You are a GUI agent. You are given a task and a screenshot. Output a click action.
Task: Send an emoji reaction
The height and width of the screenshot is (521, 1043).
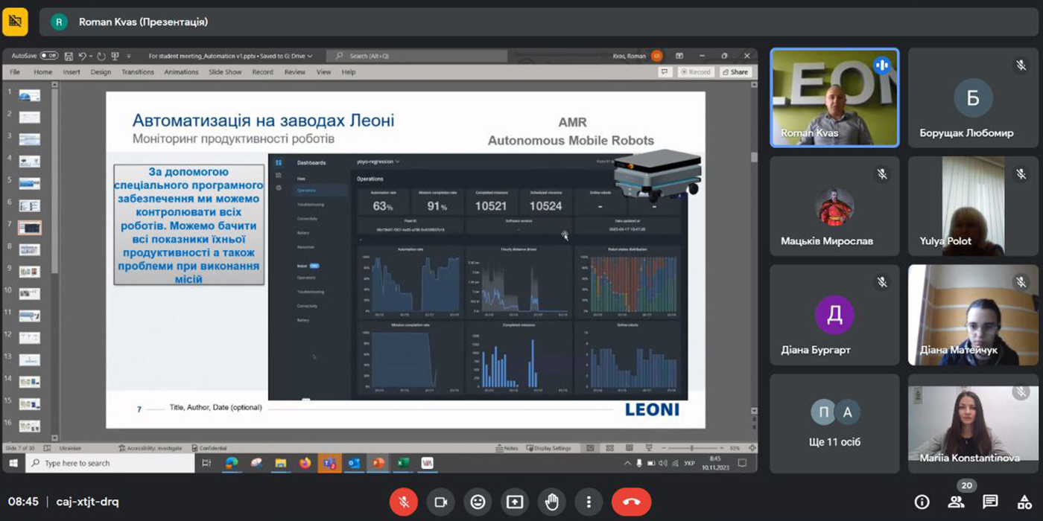pyautogui.click(x=478, y=502)
